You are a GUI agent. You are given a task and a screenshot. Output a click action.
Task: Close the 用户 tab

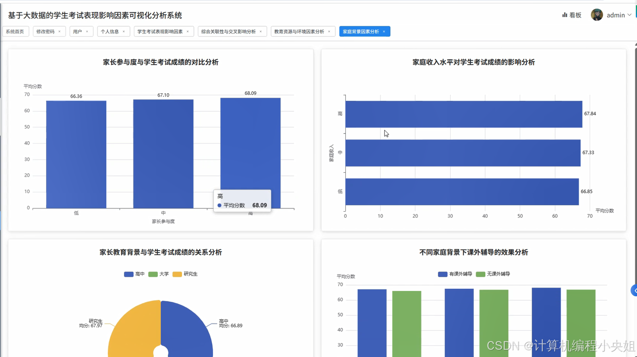click(87, 31)
